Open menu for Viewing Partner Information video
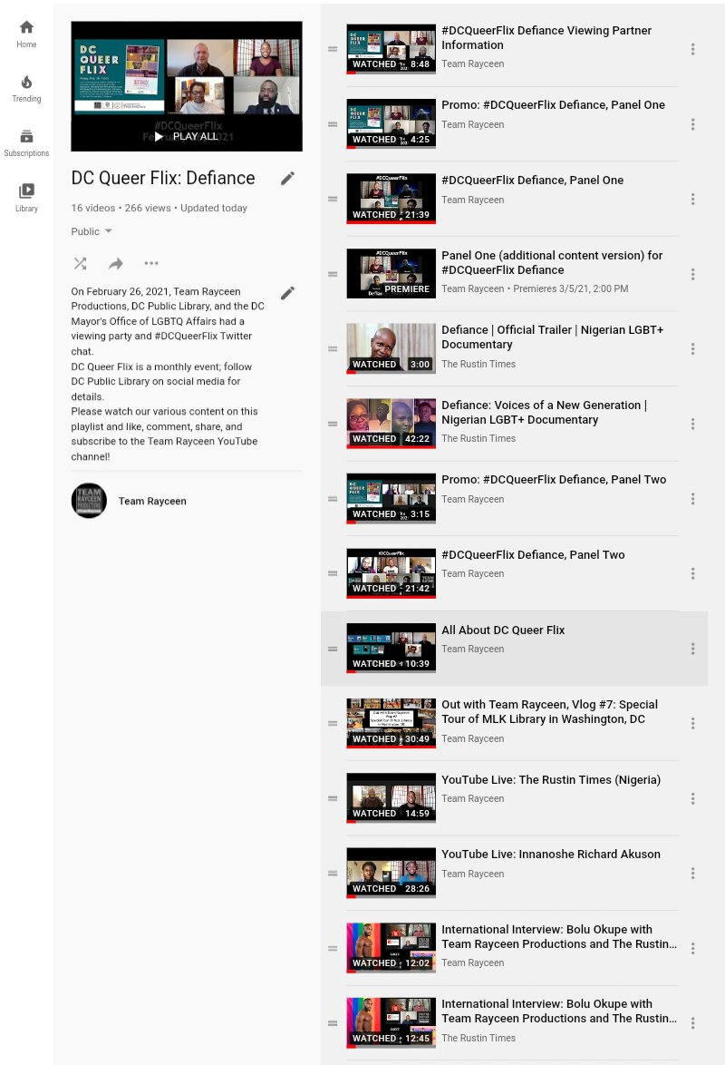 tap(692, 49)
